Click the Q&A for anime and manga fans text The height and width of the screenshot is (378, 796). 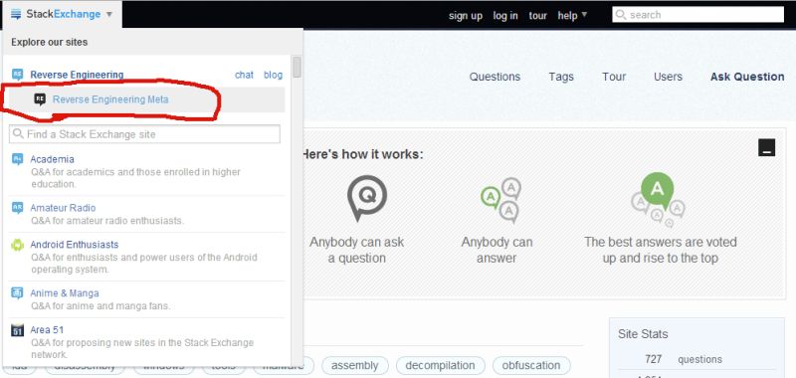tap(100, 306)
